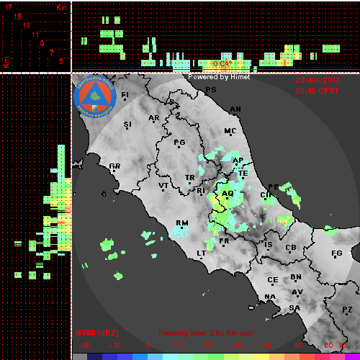Click the LT city label
The height and width of the screenshot is (360, 360).
click(x=202, y=253)
